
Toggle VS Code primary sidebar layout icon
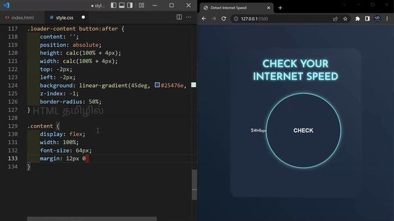click(113, 6)
